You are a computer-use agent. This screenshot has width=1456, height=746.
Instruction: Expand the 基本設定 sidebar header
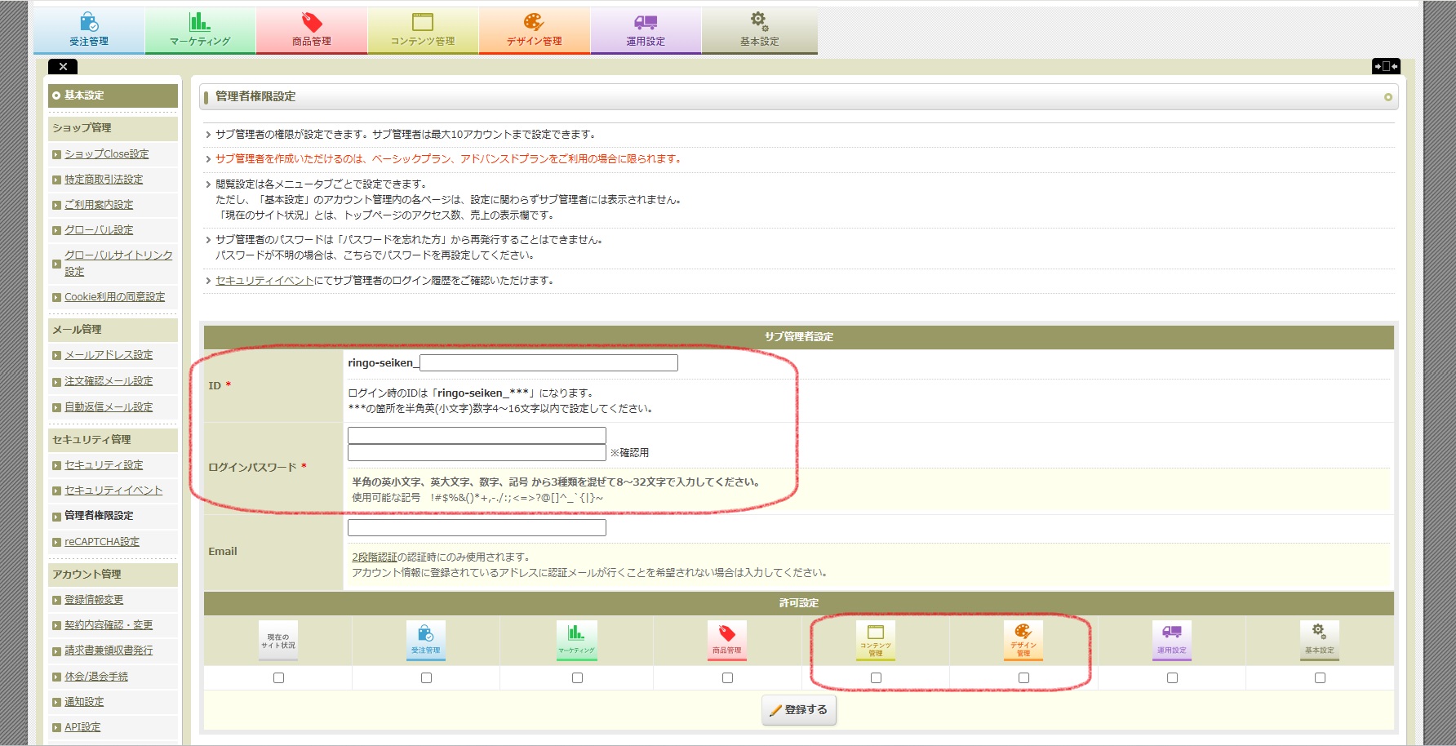coord(113,95)
